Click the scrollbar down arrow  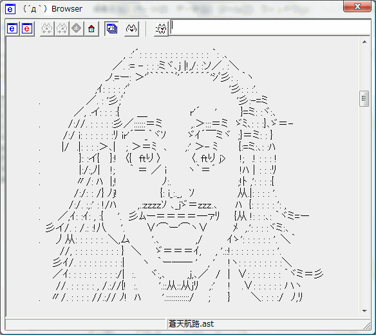tap(364, 311)
